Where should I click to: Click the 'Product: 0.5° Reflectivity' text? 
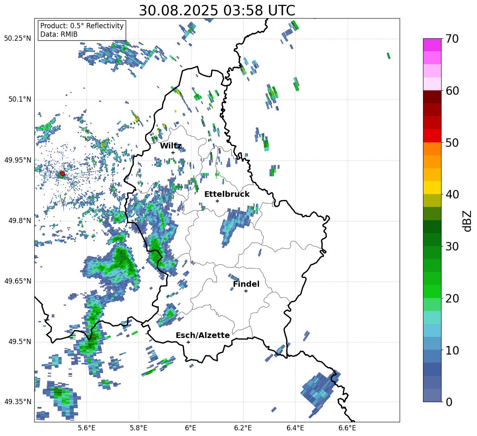coord(82,26)
